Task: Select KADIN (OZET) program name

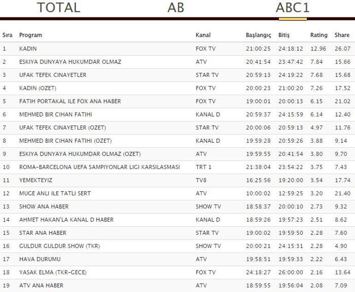Action: click(x=38, y=88)
